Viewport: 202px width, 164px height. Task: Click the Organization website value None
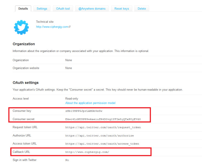pos(69,68)
